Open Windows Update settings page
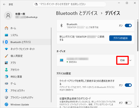 [27, 104]
